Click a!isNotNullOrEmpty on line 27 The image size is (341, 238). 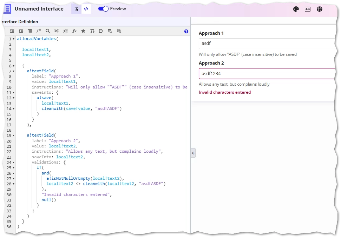[x=68, y=178]
